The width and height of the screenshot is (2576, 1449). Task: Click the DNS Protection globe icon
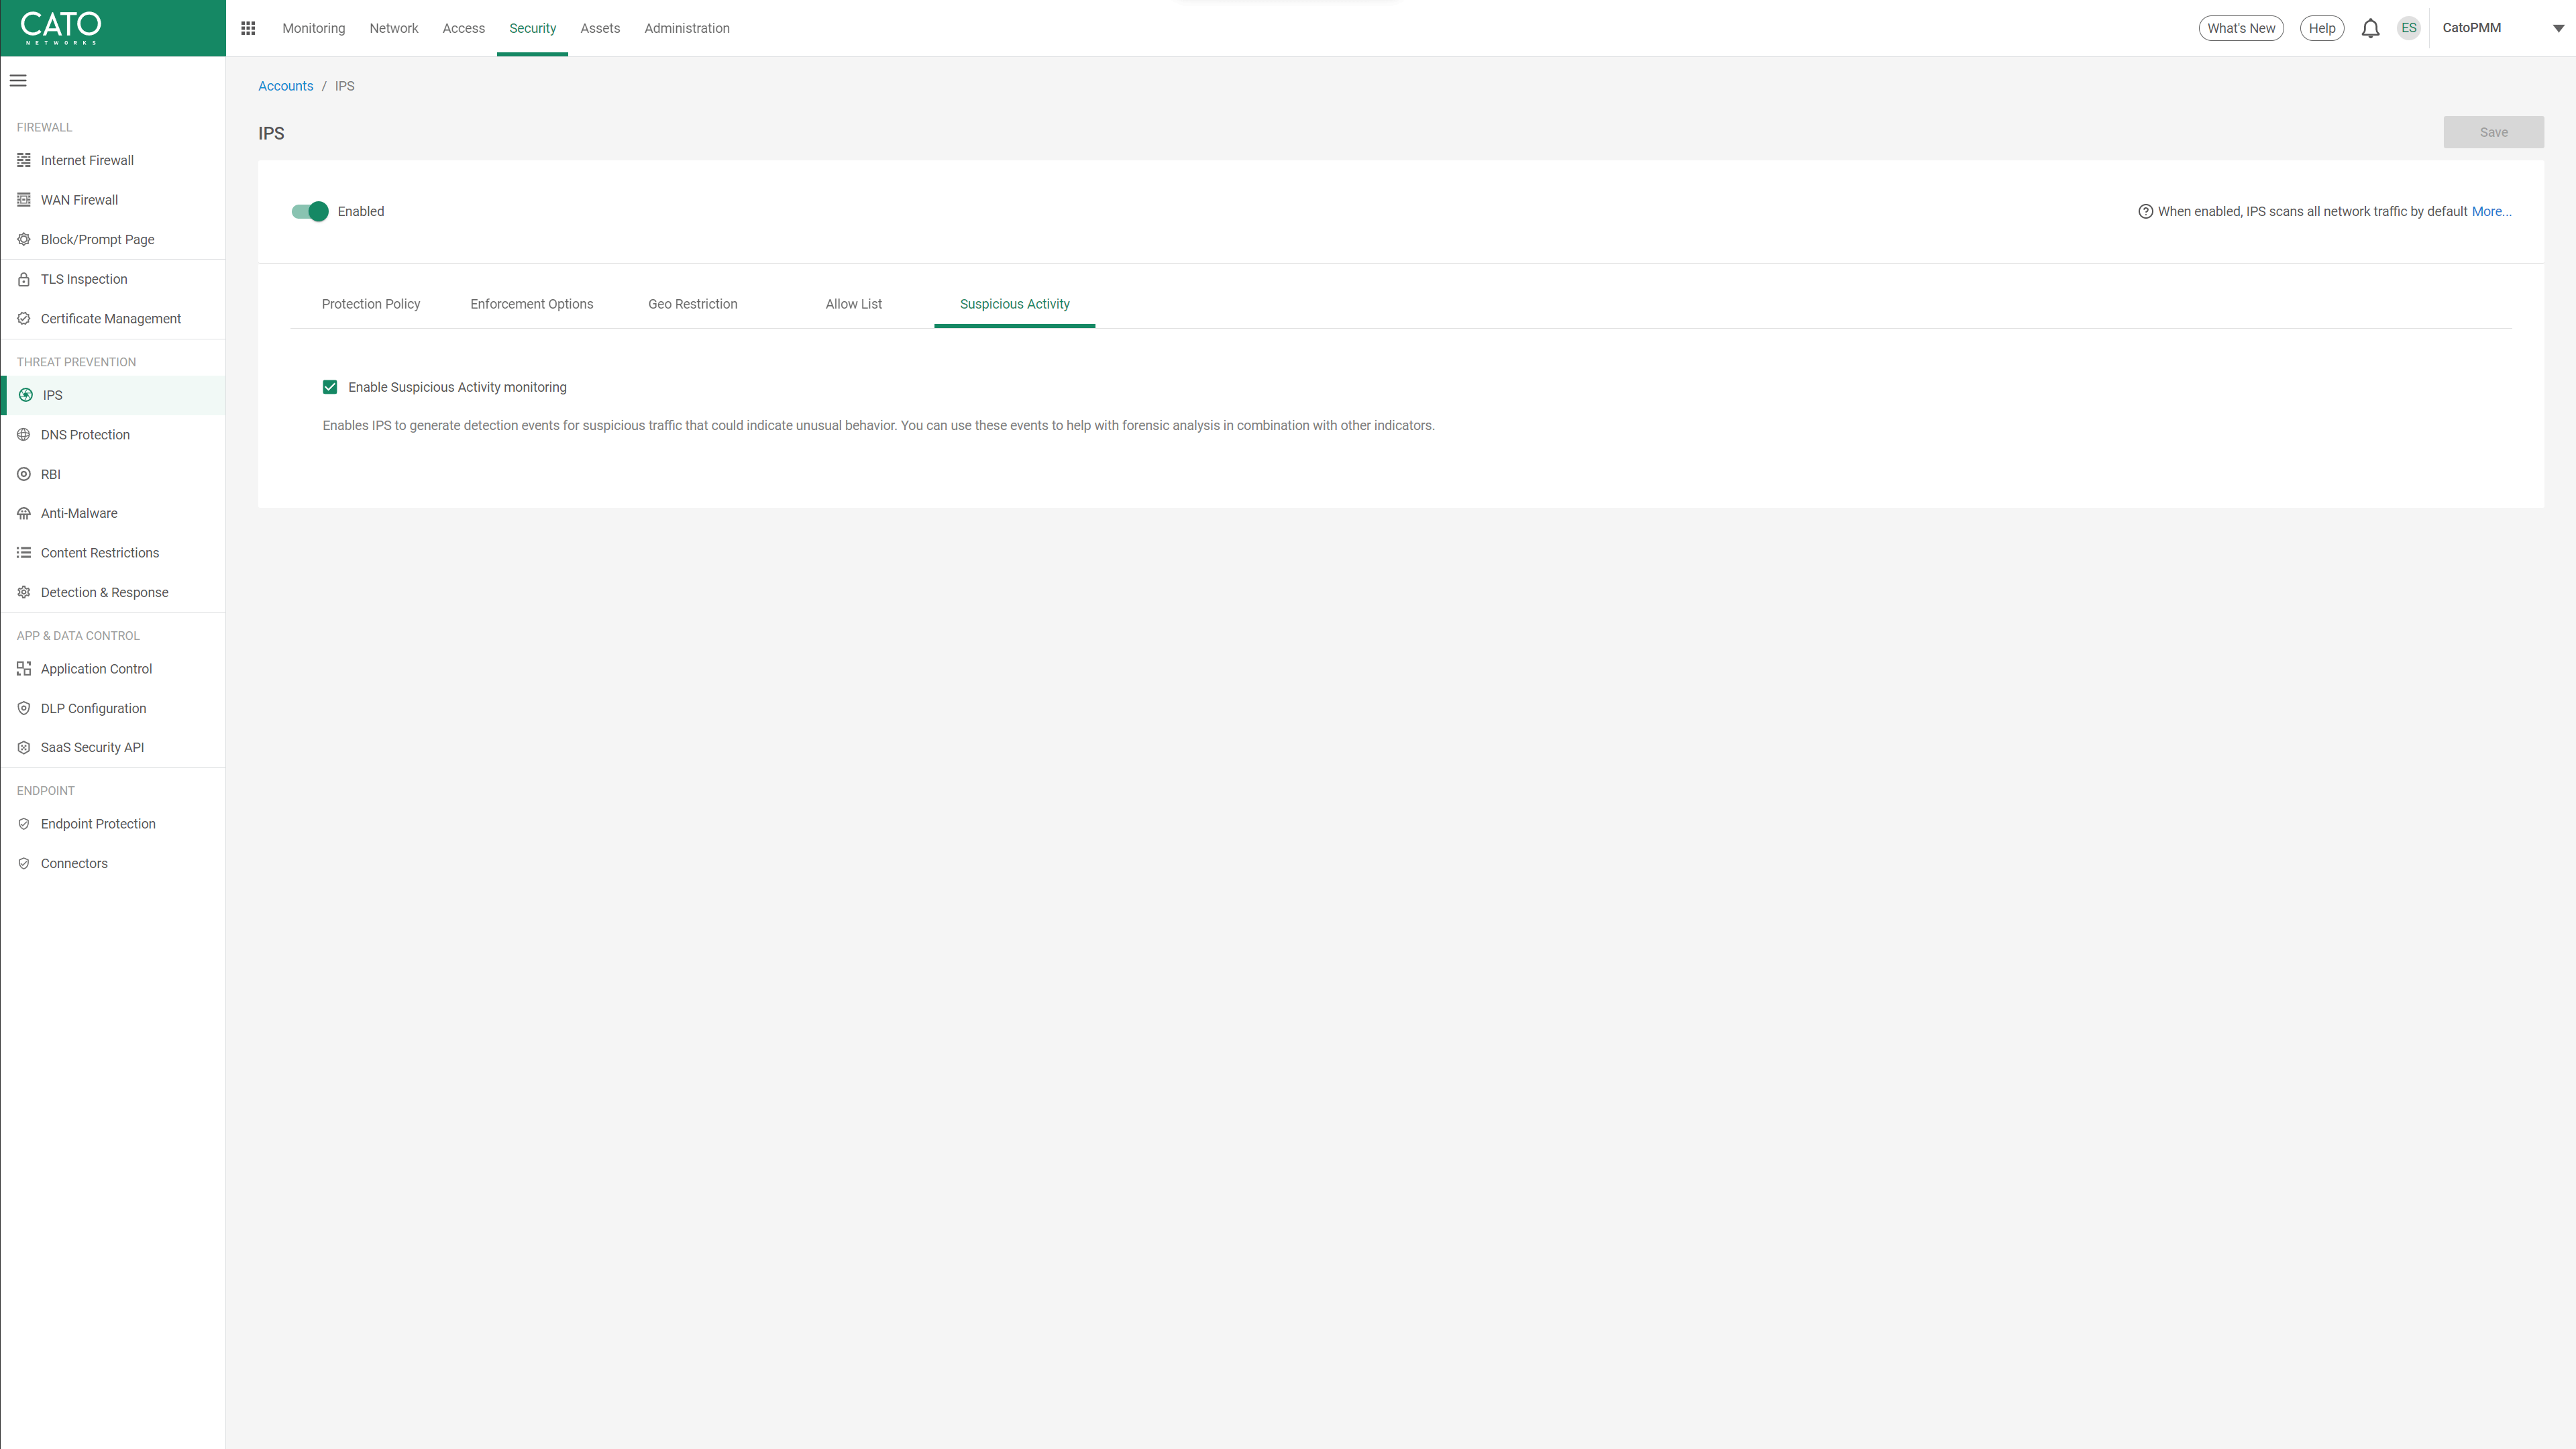(24, 435)
